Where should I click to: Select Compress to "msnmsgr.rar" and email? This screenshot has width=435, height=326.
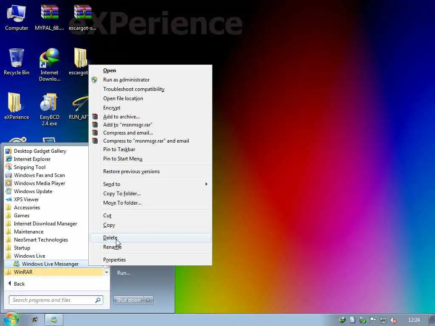(x=151, y=141)
